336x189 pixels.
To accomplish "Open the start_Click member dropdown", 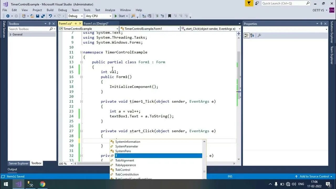I will (211, 29).
